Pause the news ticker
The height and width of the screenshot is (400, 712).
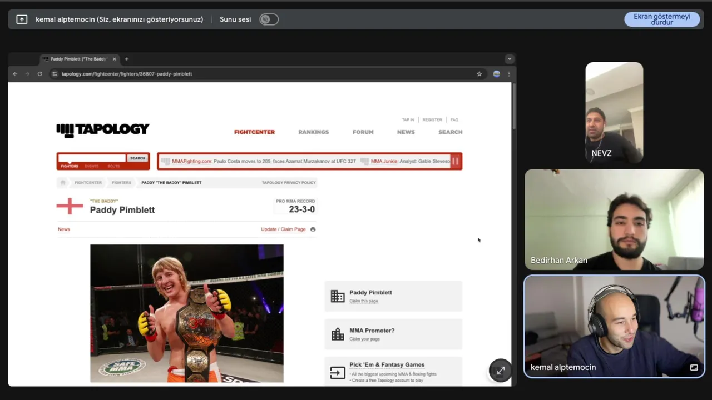click(x=455, y=161)
